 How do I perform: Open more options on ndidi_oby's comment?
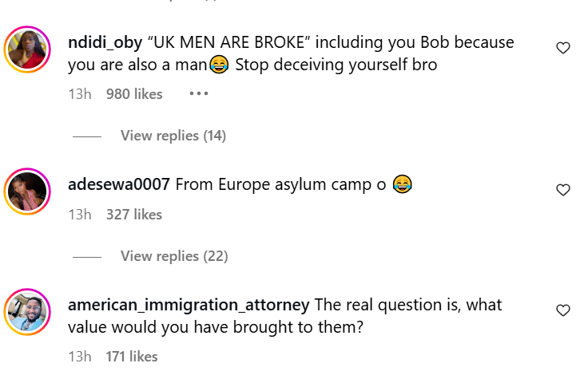pyautogui.click(x=198, y=93)
